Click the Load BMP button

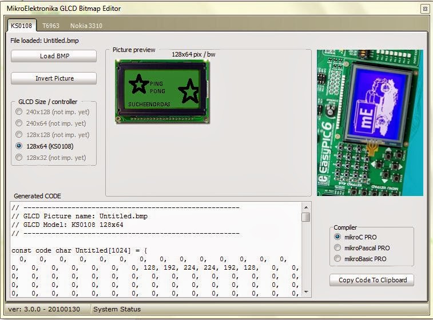coord(54,56)
